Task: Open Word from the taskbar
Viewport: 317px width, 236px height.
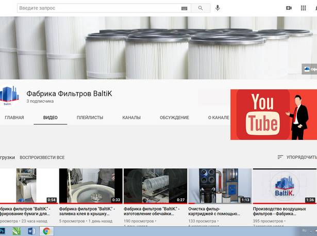Action: [x=31, y=231]
